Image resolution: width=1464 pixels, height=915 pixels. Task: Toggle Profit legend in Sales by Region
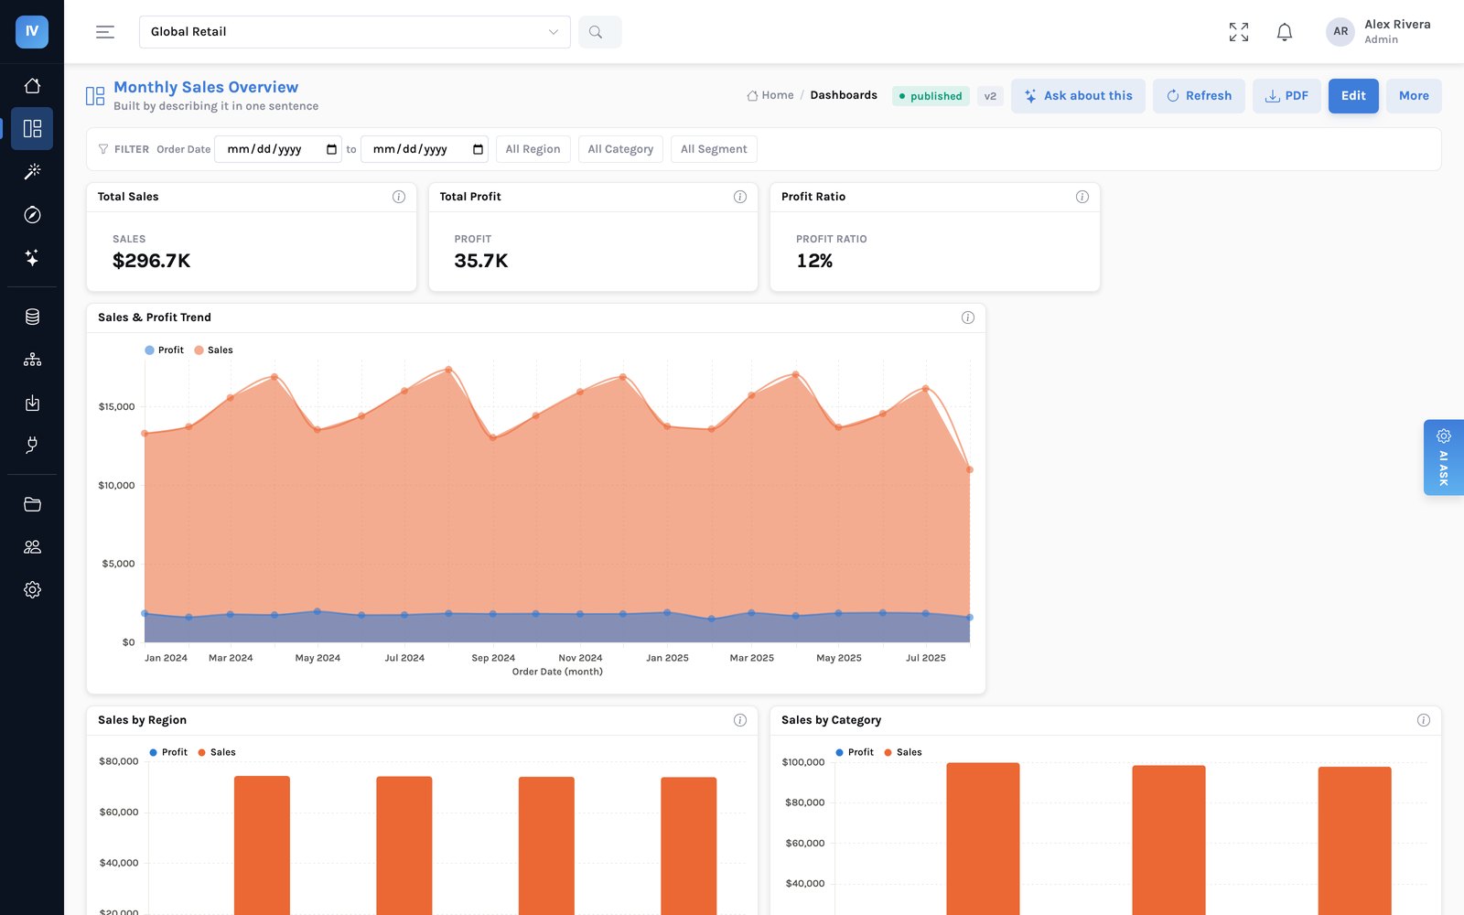click(x=168, y=752)
